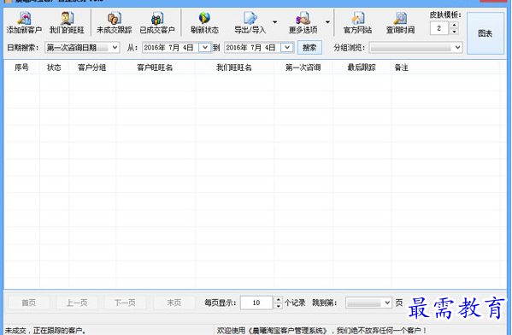Click the 每页显示 records count field

[256, 303]
